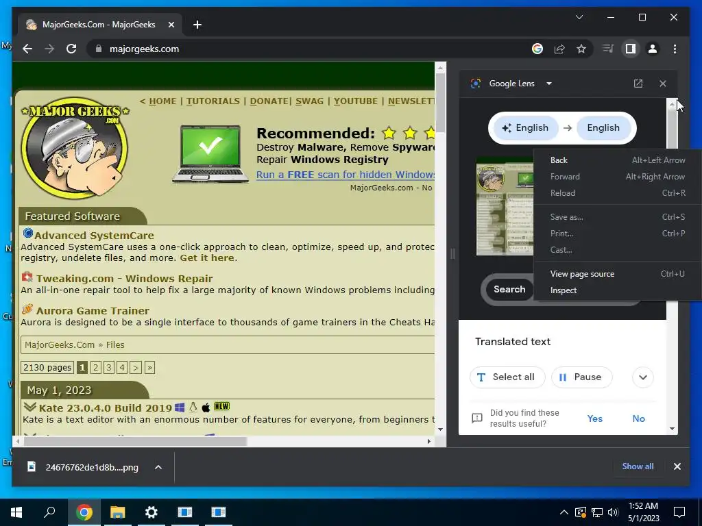This screenshot has width=702, height=526.
Task: Close the Google Lens side panel
Action: pyautogui.click(x=663, y=84)
